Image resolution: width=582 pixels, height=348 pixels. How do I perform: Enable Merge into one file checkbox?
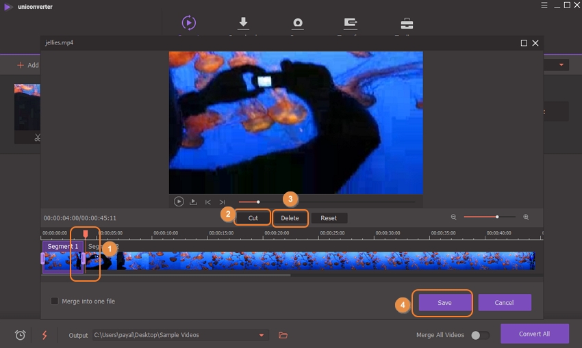(x=55, y=301)
